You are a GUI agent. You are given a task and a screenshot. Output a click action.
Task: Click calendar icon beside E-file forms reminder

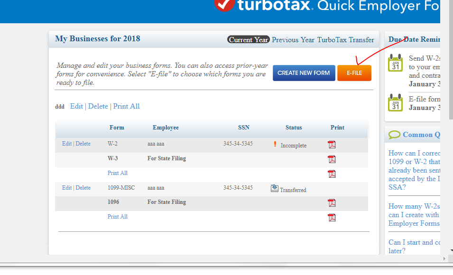click(x=395, y=102)
